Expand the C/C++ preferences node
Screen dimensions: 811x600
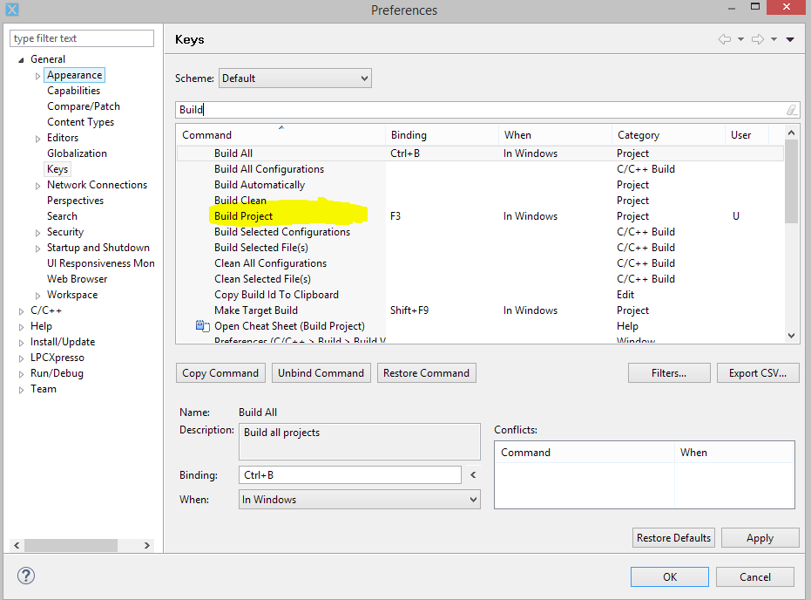click(x=21, y=311)
